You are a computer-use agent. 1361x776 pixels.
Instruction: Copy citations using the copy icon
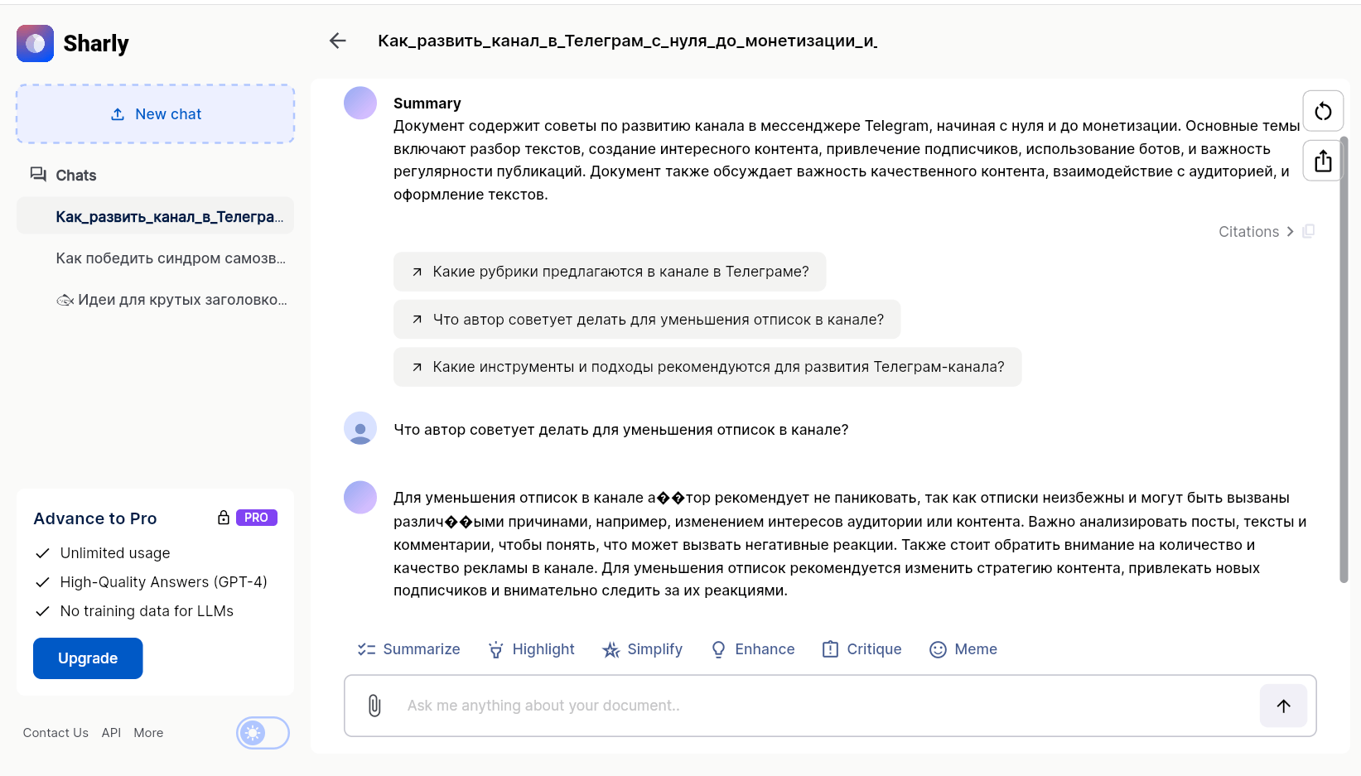(x=1309, y=232)
